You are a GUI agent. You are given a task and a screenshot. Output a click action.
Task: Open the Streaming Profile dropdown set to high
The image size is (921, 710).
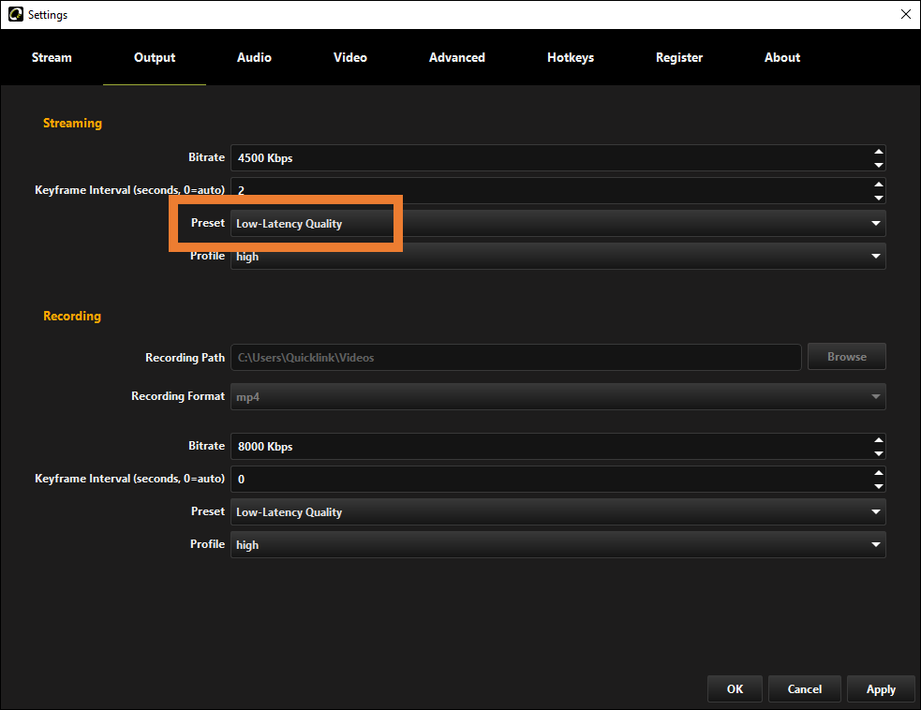point(558,257)
